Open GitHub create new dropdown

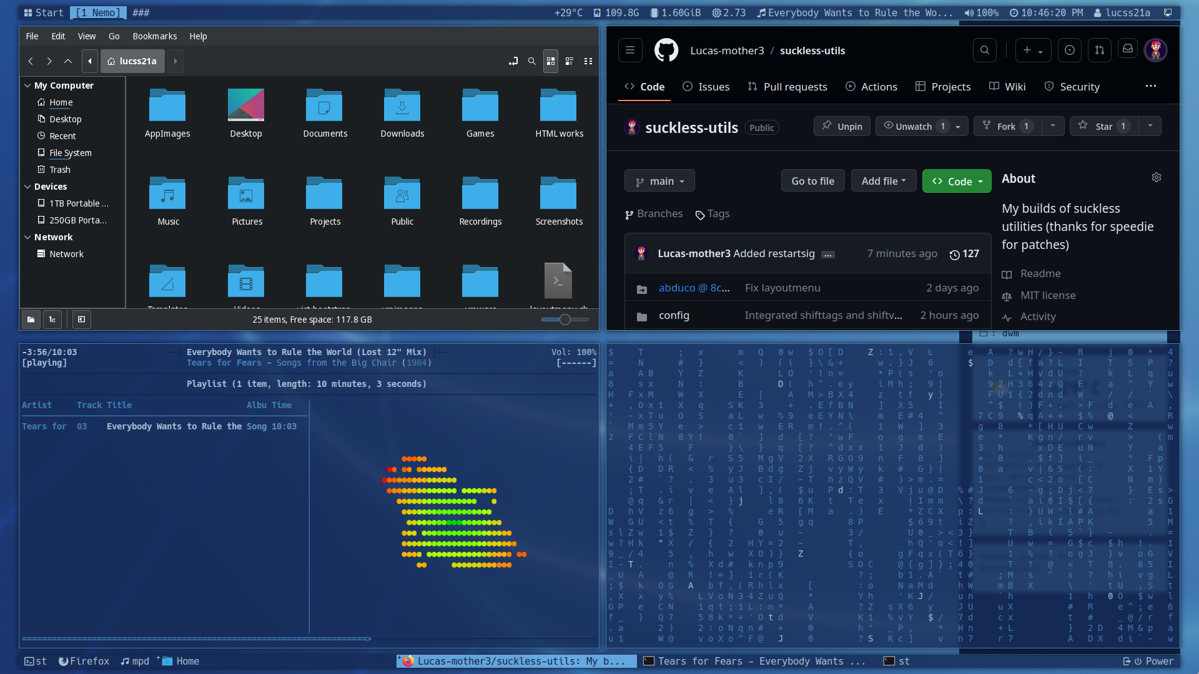pyautogui.click(x=1033, y=50)
